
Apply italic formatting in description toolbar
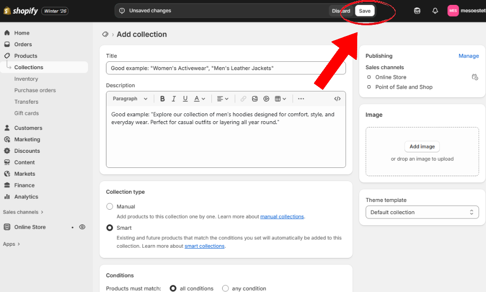pos(174,99)
